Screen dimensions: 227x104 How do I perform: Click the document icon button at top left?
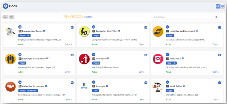coord(5,17)
